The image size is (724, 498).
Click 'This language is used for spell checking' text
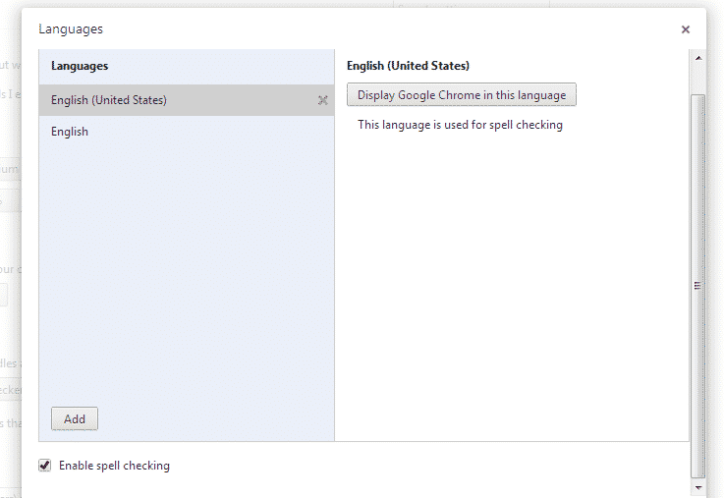[460, 125]
